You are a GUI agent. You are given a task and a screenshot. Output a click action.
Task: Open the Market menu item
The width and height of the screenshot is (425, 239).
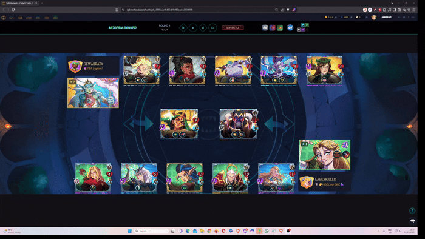(x=29, y=18)
